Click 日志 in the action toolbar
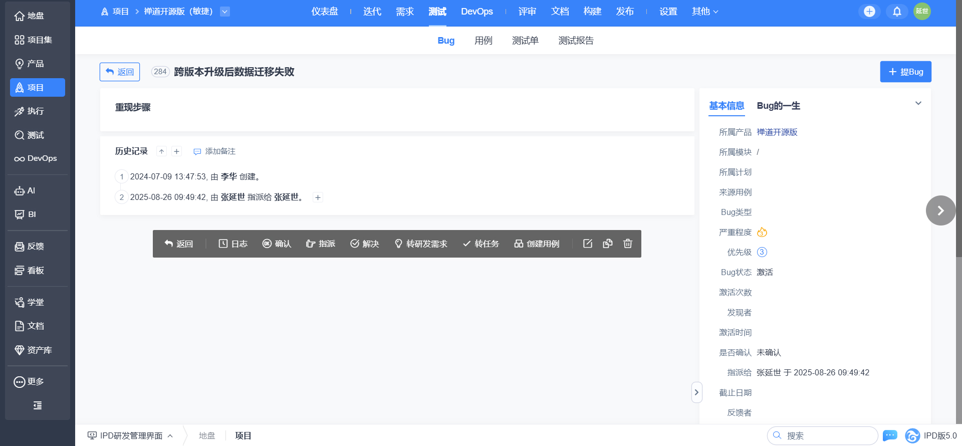 pos(233,244)
